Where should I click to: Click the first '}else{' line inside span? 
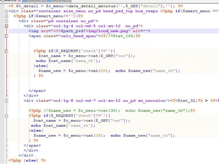[x=41, y=66]
